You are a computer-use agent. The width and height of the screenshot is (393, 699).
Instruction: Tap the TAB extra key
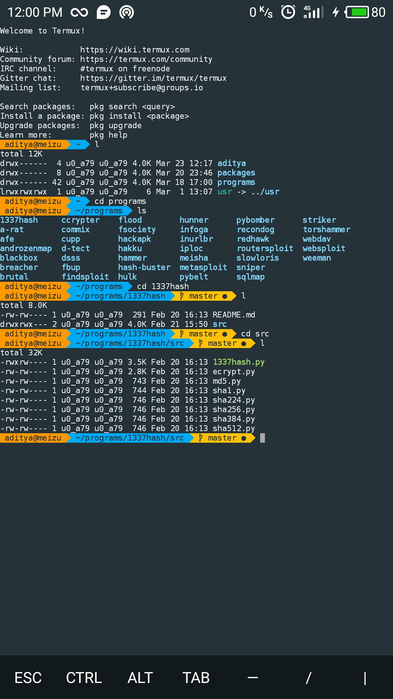coord(196,678)
